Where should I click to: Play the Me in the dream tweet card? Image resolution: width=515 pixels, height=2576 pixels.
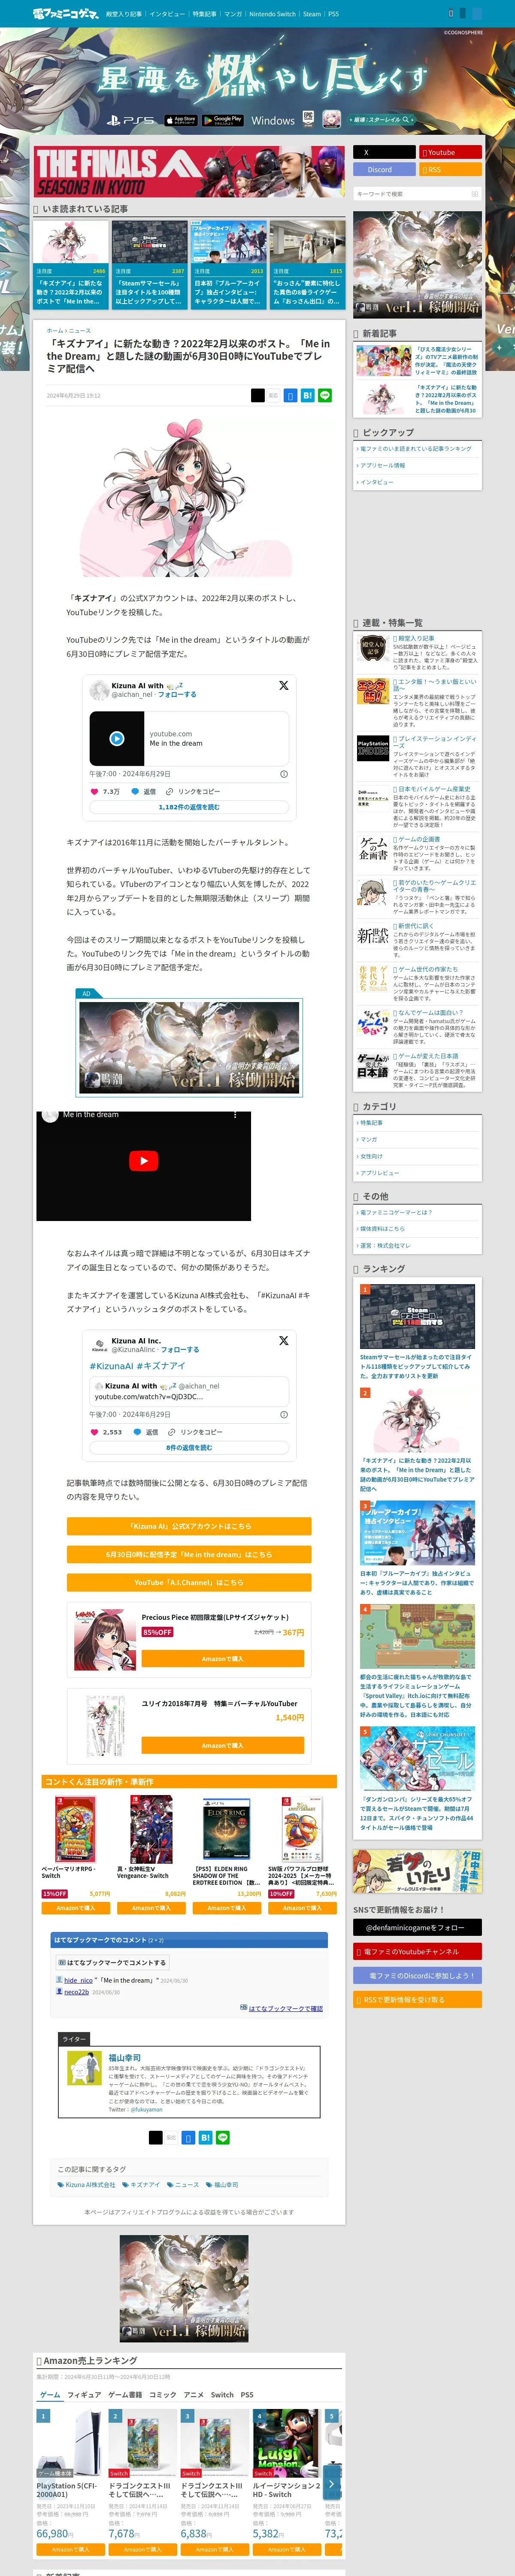point(117,738)
